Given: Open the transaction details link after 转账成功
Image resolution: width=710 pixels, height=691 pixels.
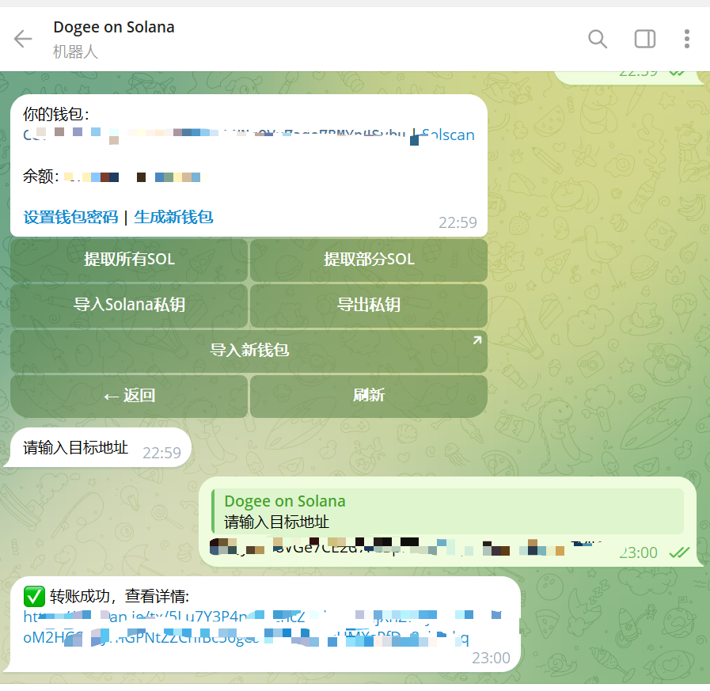Looking at the screenshot, I should click(x=263, y=627).
